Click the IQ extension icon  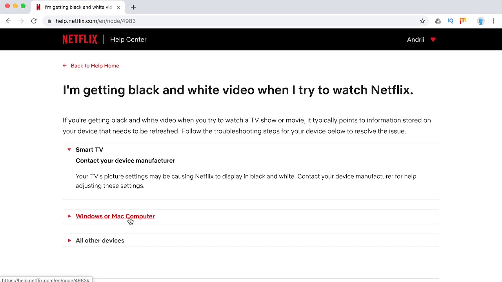click(x=450, y=21)
